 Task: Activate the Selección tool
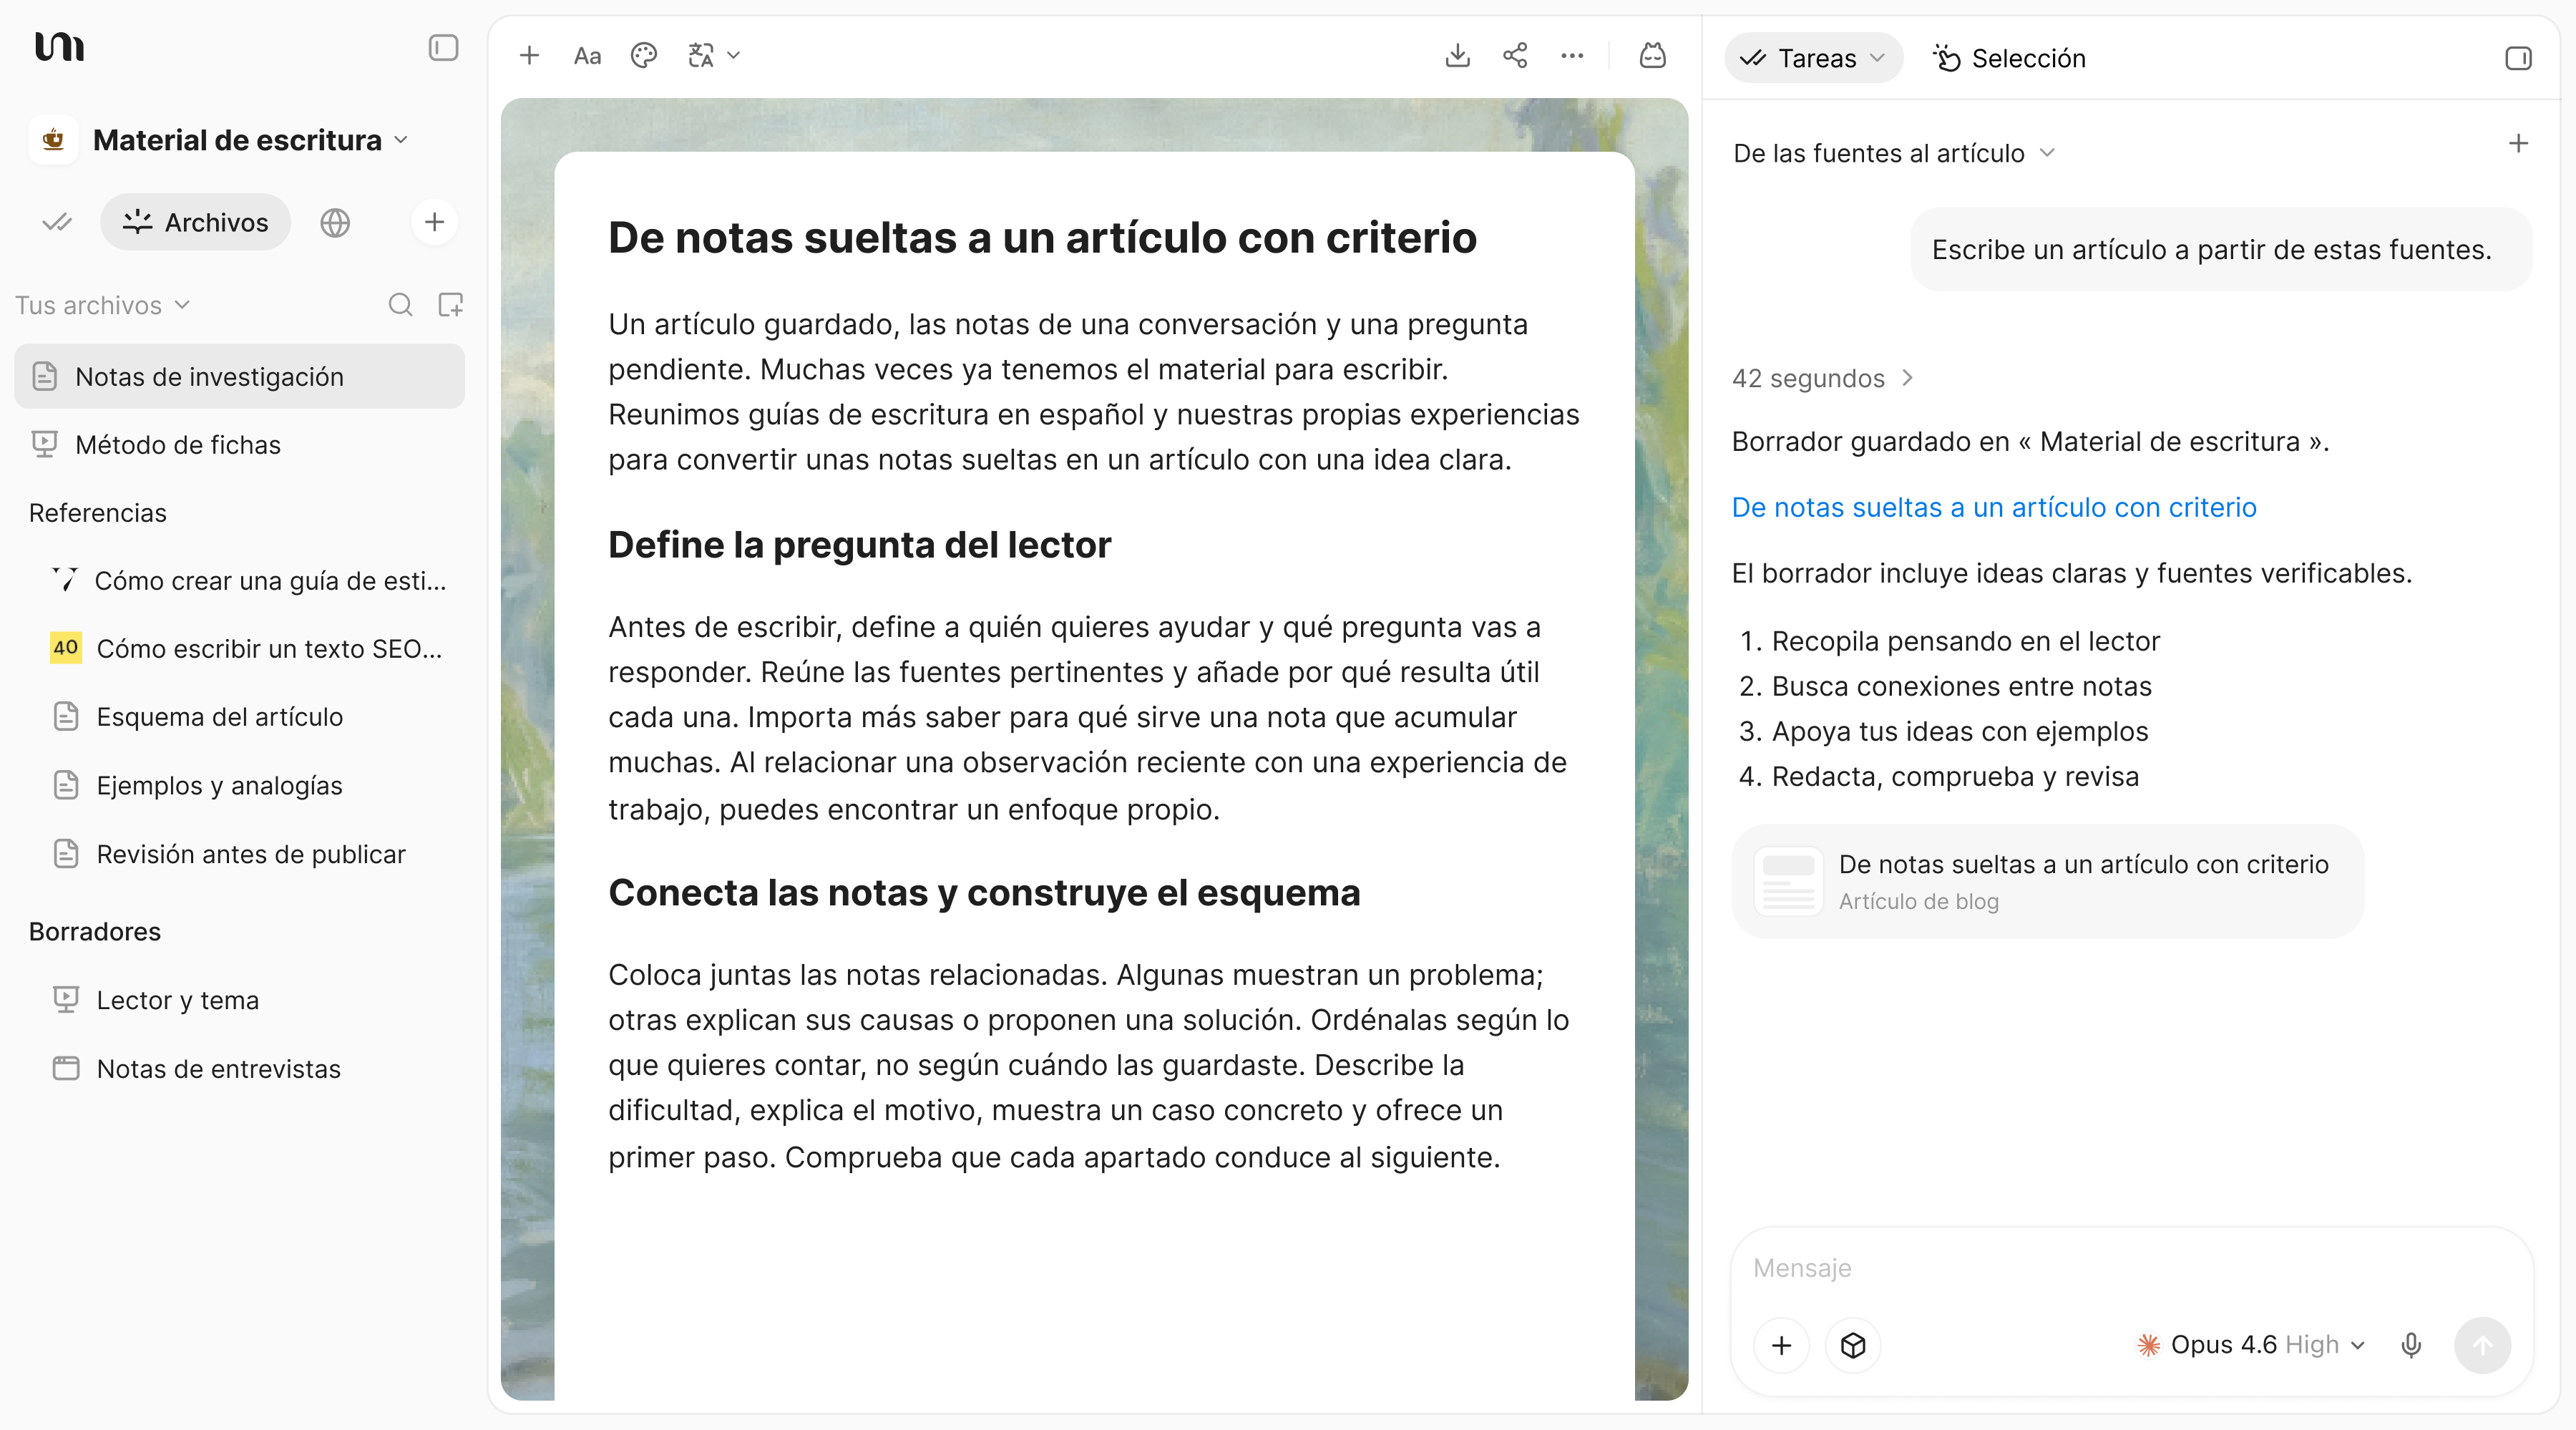pos(2009,58)
